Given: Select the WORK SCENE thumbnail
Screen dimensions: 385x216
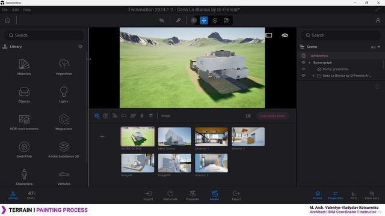Looking at the screenshot, I should coord(138,136).
